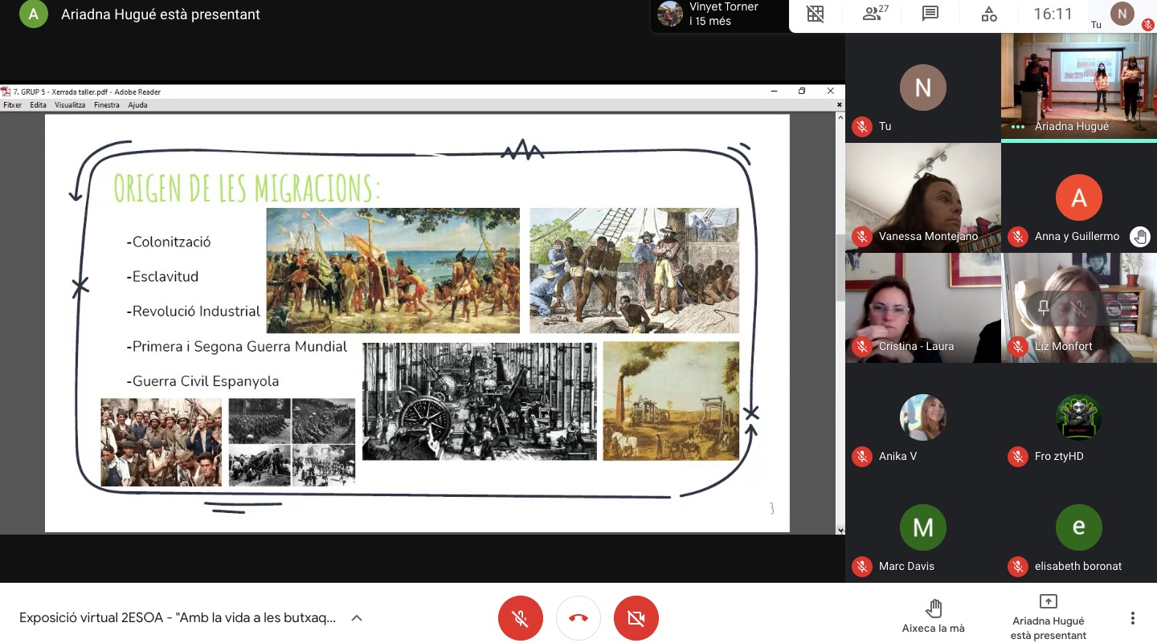Click elisabeth boronat 'e' avatar
Viewport: 1157px width, 643px height.
coord(1079,527)
